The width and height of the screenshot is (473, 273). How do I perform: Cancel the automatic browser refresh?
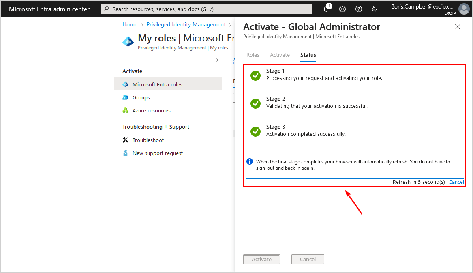(456, 182)
